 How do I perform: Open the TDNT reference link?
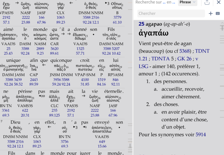coord(202,51)
